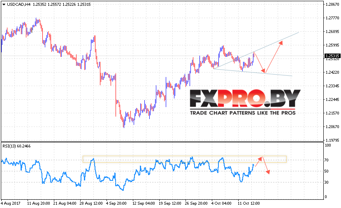Click the 11 Aug 20:00 time label

[39, 203]
